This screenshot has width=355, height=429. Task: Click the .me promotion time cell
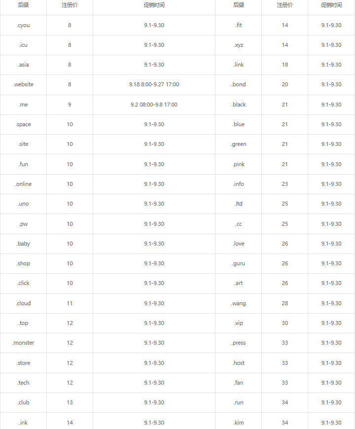(x=154, y=105)
